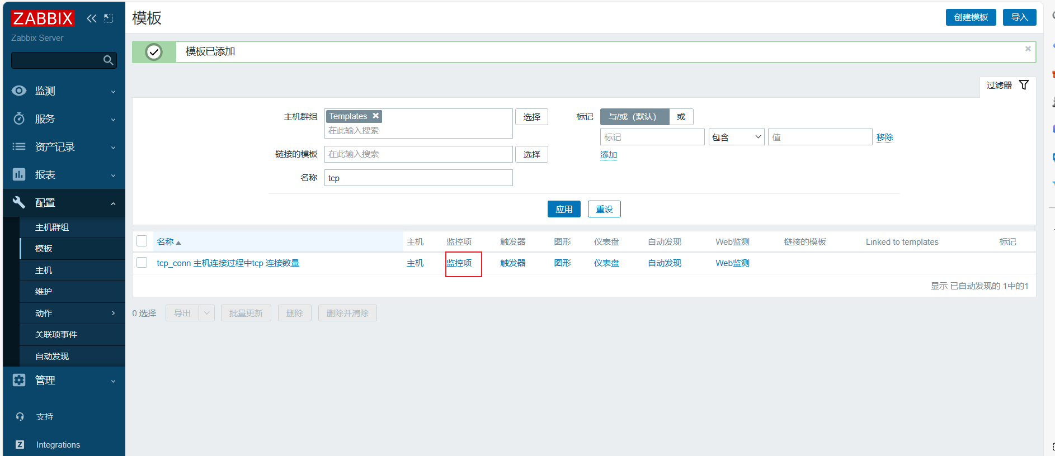Sort the table by 名称 column
This screenshot has width=1055, height=456.
coord(168,242)
